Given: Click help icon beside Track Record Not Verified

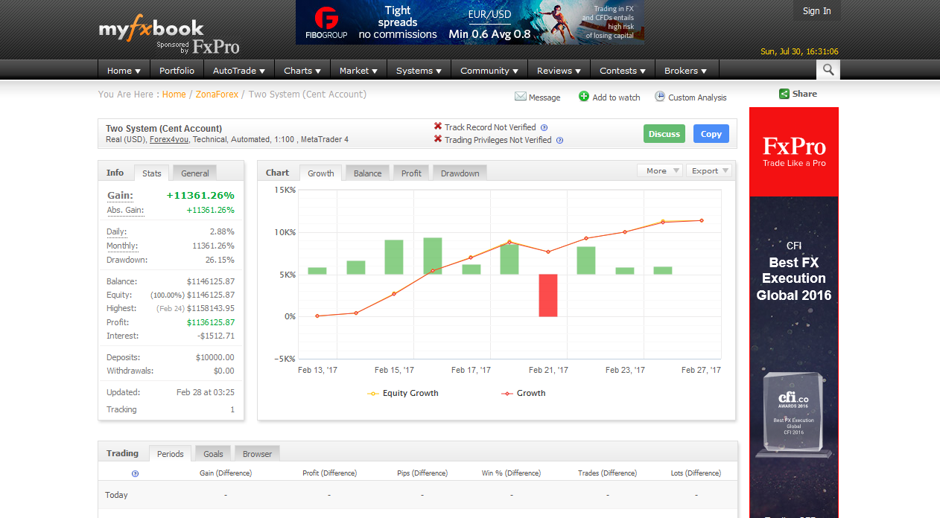Looking at the screenshot, I should coord(544,127).
